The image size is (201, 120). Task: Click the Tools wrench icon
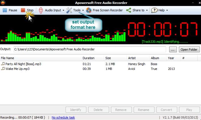69,10
